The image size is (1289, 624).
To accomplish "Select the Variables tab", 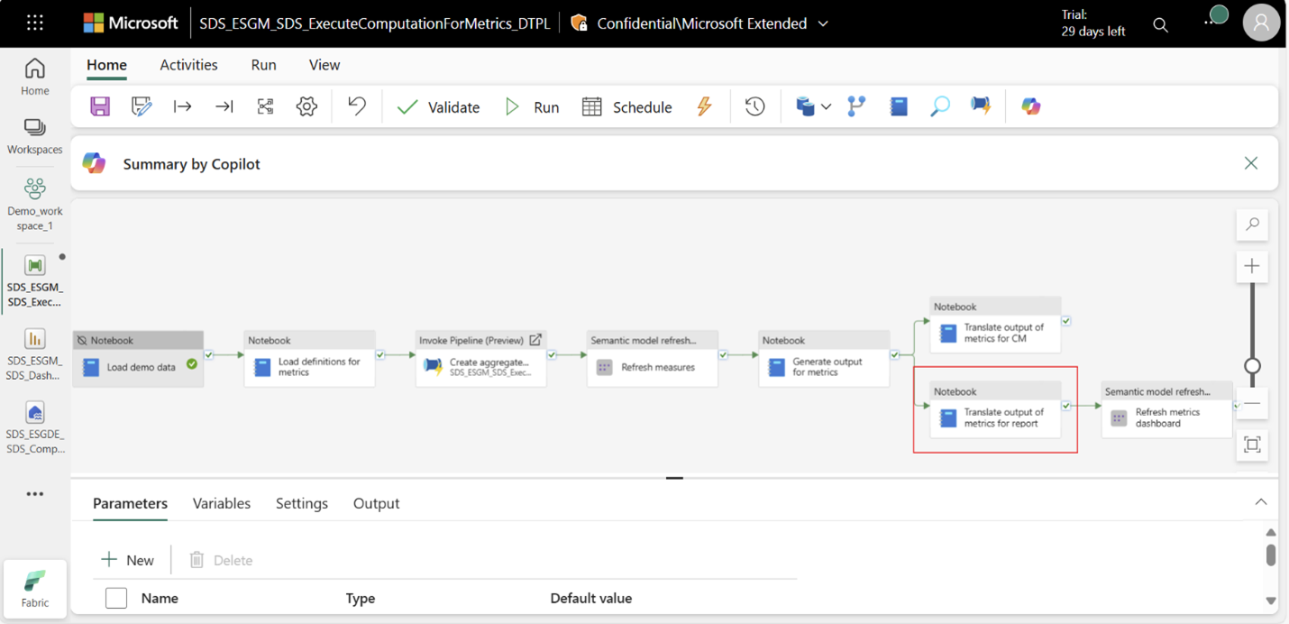I will [x=222, y=503].
